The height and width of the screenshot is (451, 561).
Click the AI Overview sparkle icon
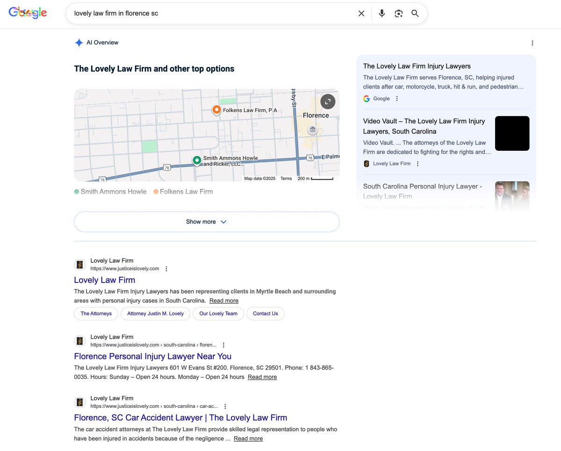(79, 43)
